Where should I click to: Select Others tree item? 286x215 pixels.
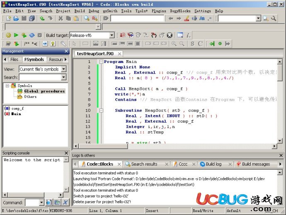pyautogui.click(x=30, y=97)
